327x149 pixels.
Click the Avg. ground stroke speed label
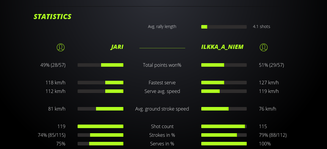pos(162,109)
